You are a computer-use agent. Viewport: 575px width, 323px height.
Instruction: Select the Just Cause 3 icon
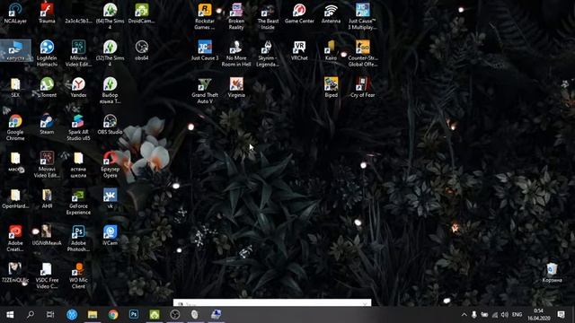[205, 50]
